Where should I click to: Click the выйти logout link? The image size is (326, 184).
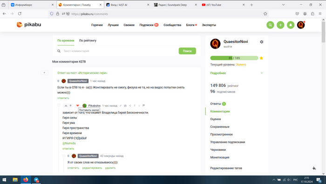pos(228,47)
